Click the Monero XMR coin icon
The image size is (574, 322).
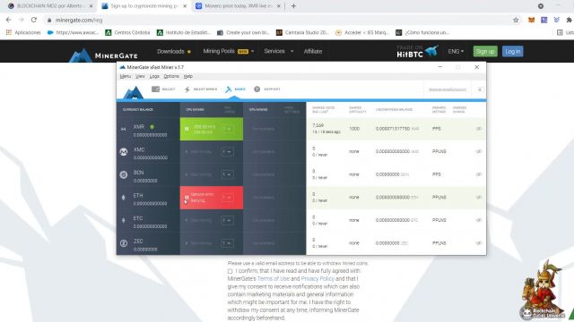[x=124, y=129]
